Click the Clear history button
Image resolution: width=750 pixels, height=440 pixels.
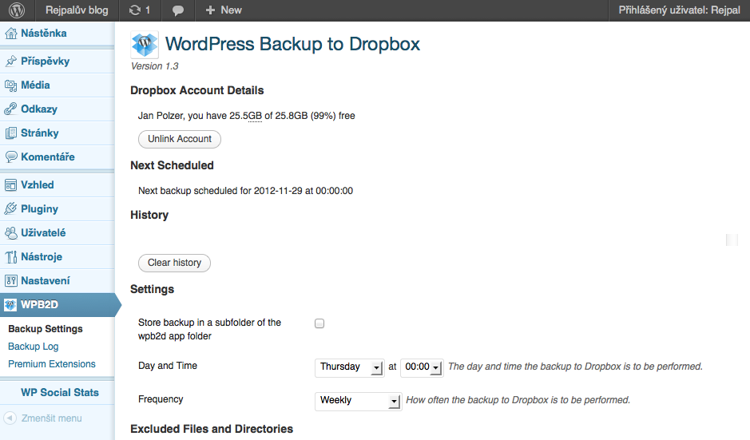pyautogui.click(x=174, y=263)
